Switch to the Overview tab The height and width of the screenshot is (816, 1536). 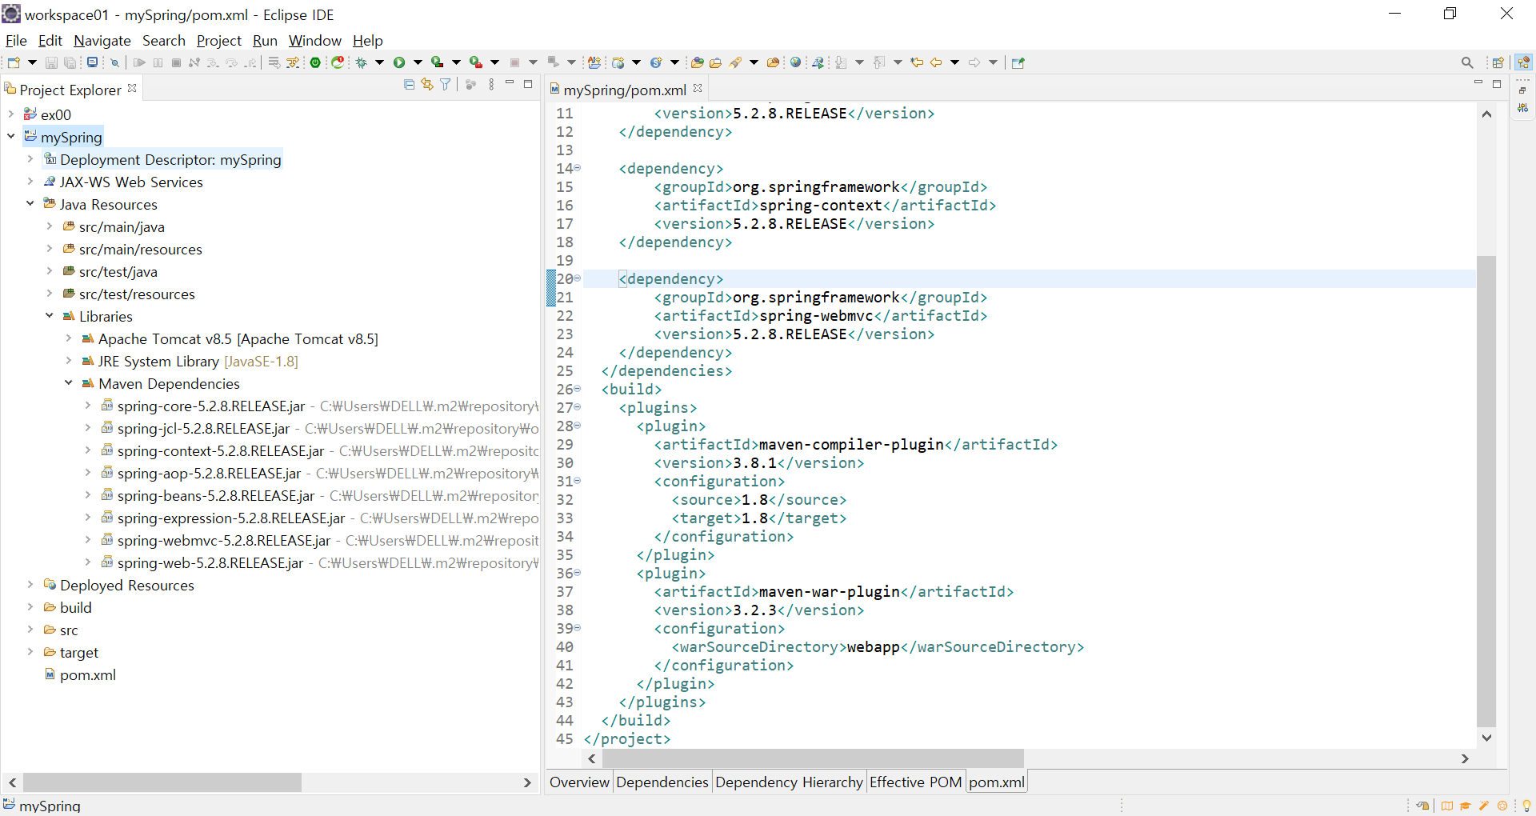pyautogui.click(x=579, y=782)
